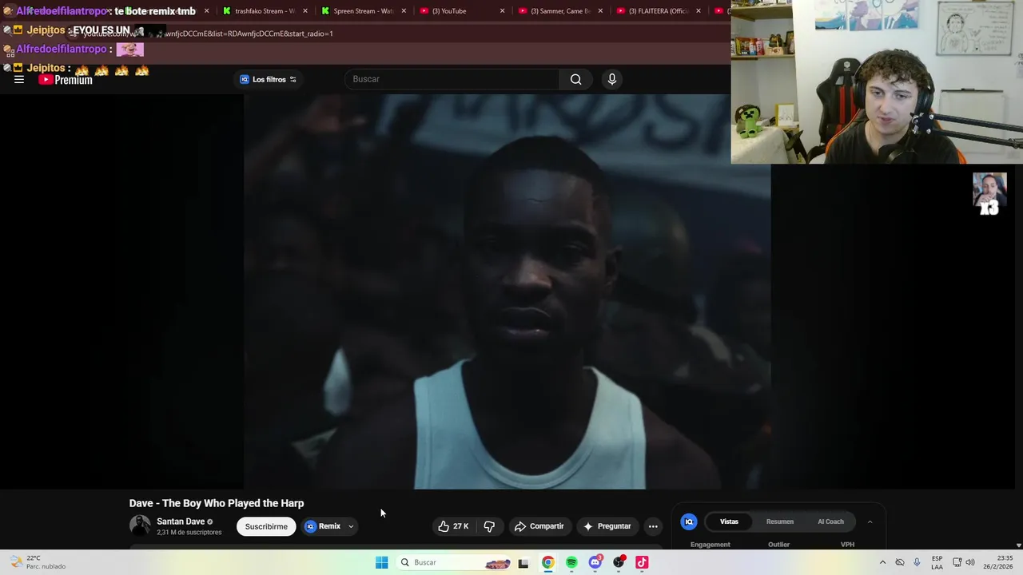1023x575 pixels.
Task: Open the YouTube guide hamburger menu
Action: point(19,79)
